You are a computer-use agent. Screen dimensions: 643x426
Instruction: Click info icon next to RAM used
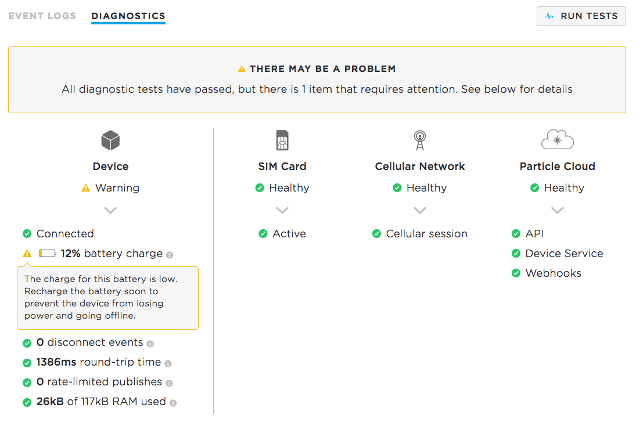(x=173, y=403)
